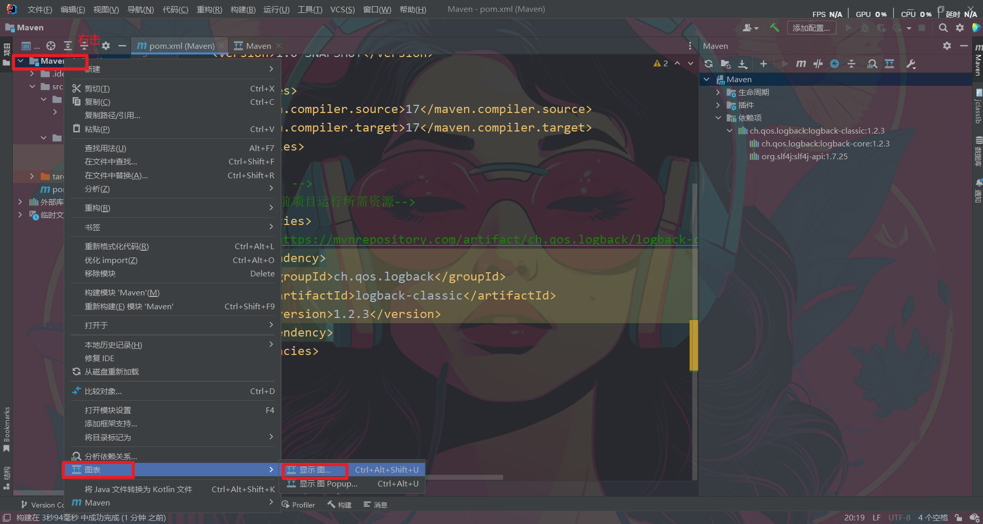The height and width of the screenshot is (524, 983).
Task: Click generate sources and update folders icon
Action: point(726,64)
